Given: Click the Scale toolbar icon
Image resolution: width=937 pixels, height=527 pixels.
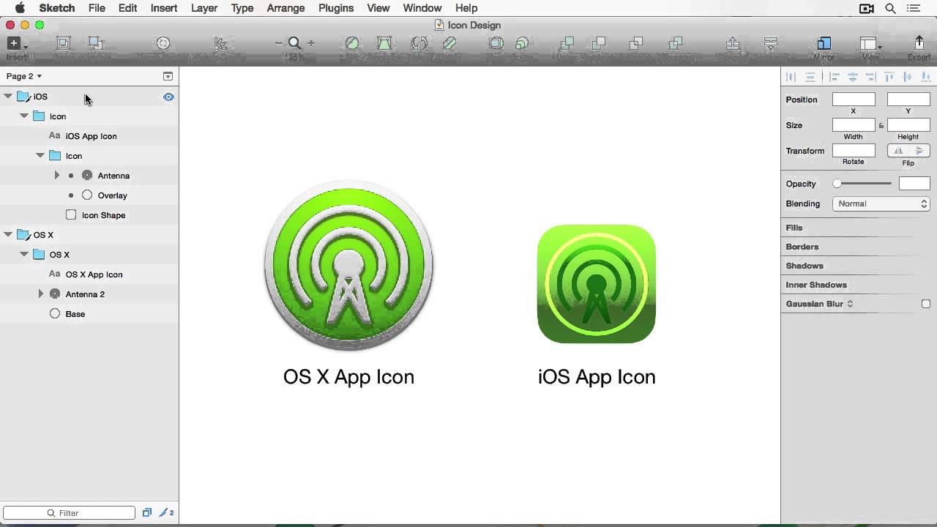Looking at the screenshot, I should click(522, 44).
